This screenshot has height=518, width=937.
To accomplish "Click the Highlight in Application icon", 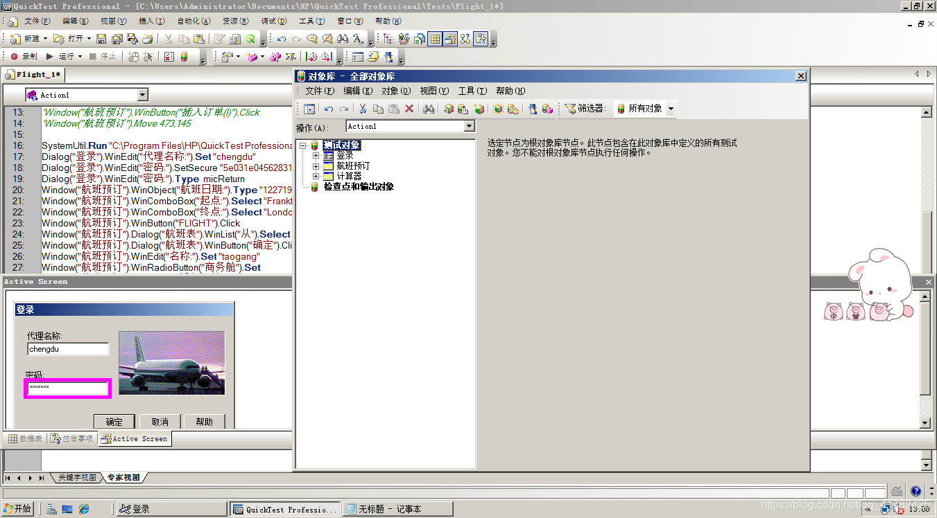I will click(x=498, y=109).
